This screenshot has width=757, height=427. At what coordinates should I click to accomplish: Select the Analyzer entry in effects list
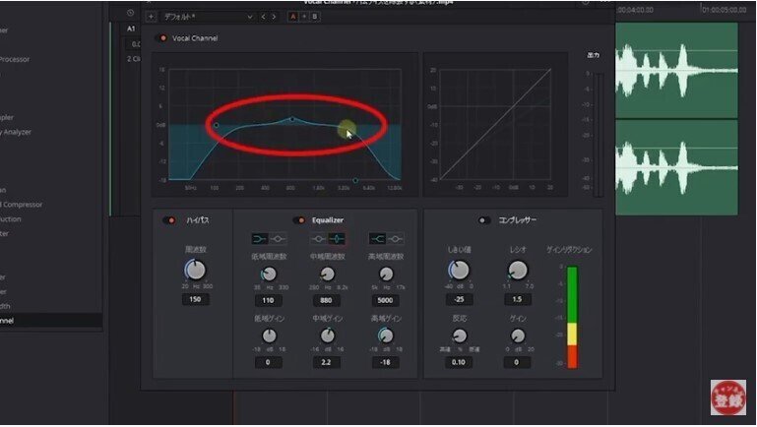[17, 132]
